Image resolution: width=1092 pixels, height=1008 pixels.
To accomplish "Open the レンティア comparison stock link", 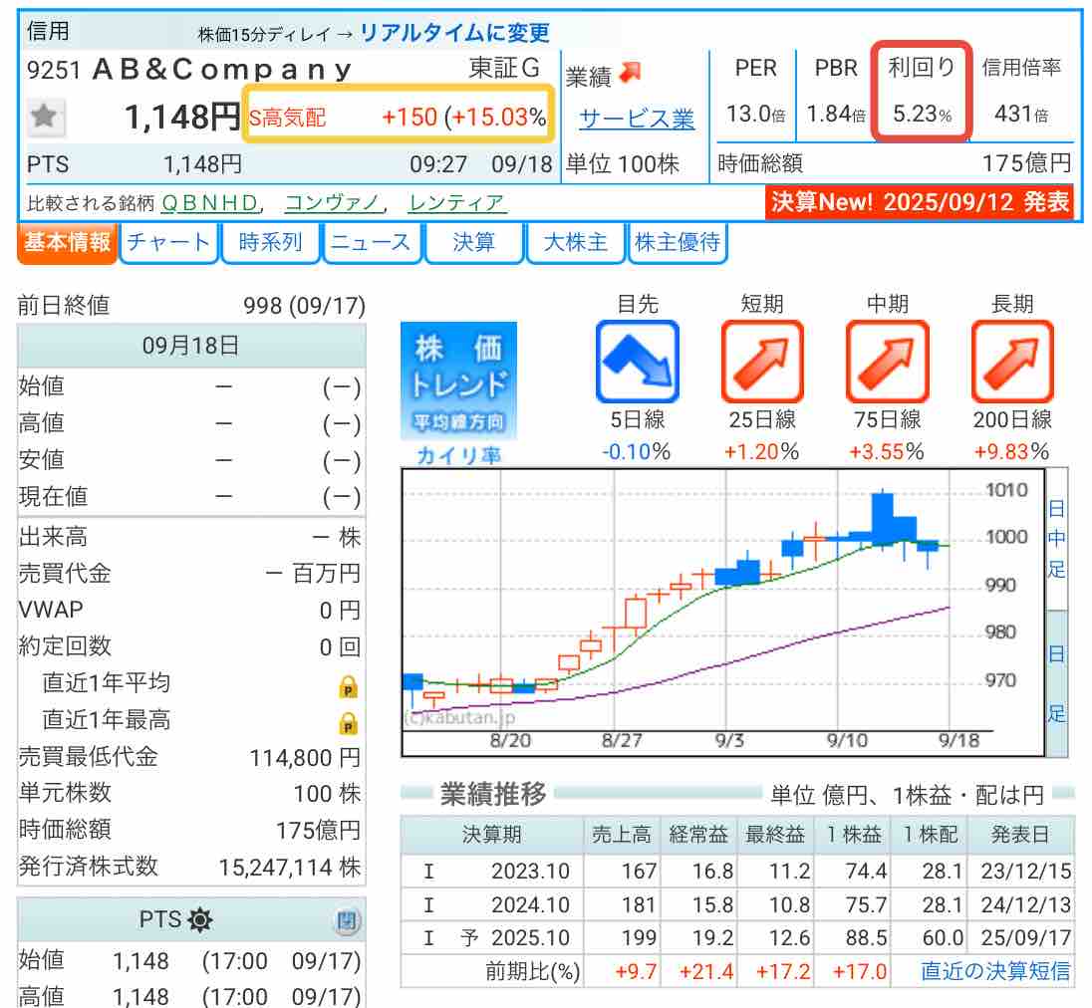I will 457,203.
